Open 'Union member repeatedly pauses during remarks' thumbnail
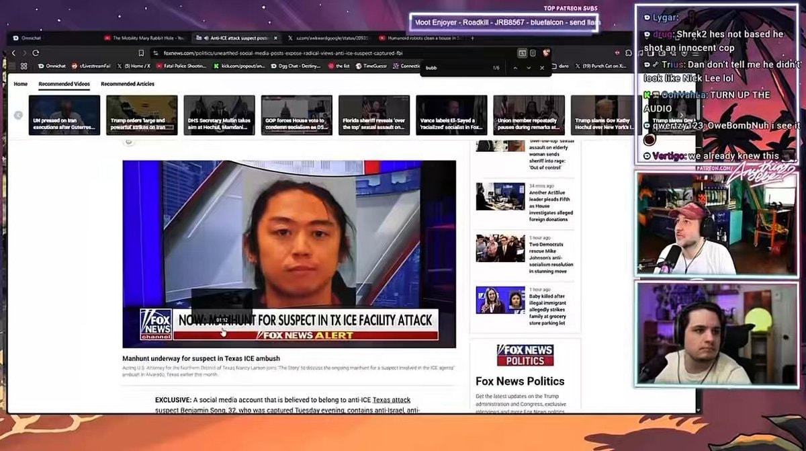 [x=529, y=115]
